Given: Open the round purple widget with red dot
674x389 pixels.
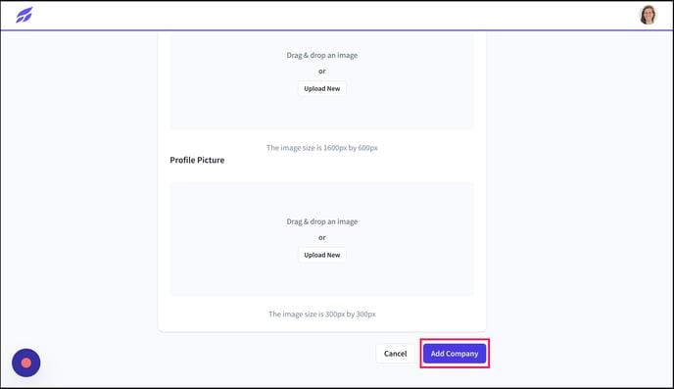Looking at the screenshot, I should click(x=26, y=363).
